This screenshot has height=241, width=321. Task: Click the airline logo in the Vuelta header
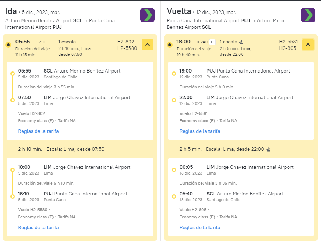tap(308, 15)
